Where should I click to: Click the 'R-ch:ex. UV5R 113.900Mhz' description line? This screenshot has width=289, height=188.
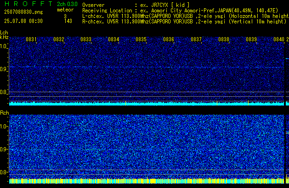(x=184, y=22)
